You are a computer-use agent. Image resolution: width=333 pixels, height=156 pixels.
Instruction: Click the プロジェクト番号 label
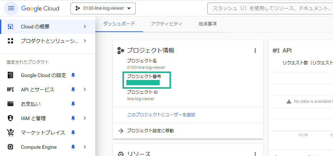[144, 76]
